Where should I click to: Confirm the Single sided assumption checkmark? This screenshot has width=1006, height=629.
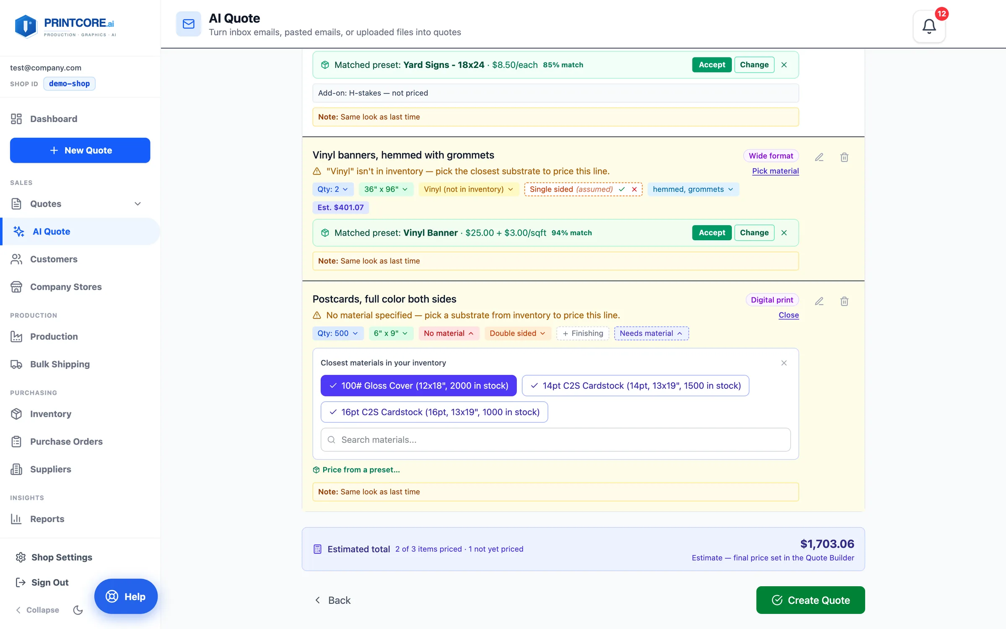pos(622,189)
